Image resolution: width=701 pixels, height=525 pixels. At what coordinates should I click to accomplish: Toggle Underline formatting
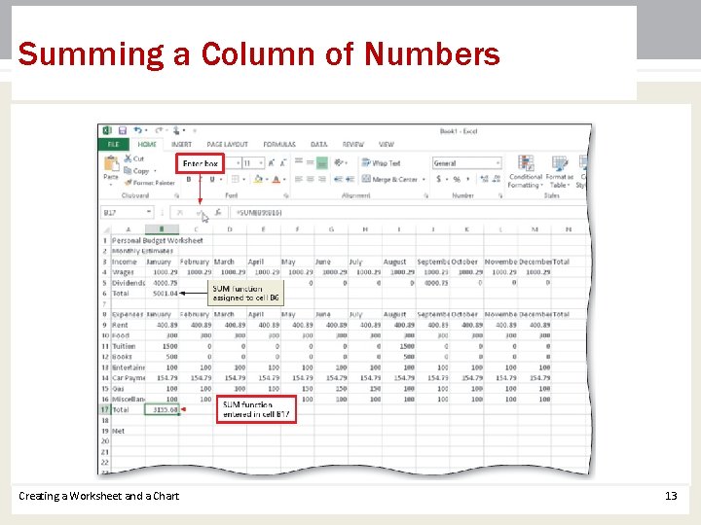pos(212,179)
